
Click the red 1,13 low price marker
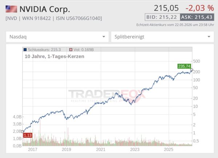(x=28, y=135)
